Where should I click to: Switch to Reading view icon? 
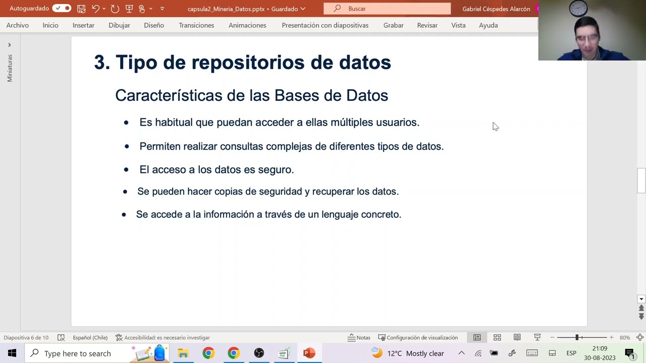pos(517,337)
